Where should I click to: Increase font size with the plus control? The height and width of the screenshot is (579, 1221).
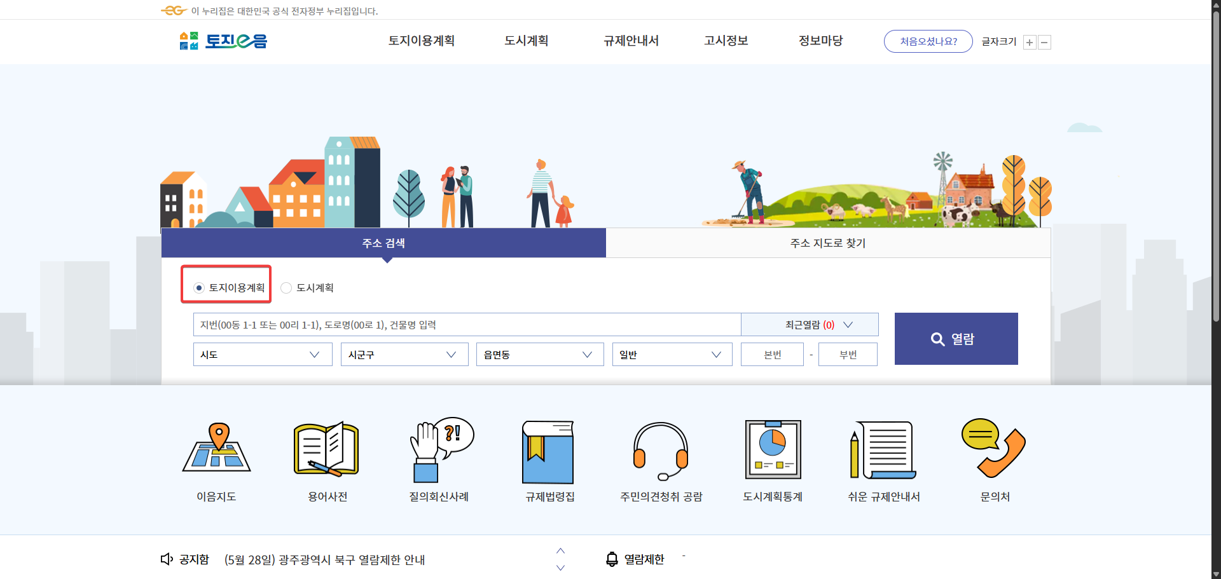pos(1029,42)
